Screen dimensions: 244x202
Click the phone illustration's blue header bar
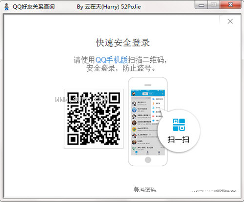[148, 93]
